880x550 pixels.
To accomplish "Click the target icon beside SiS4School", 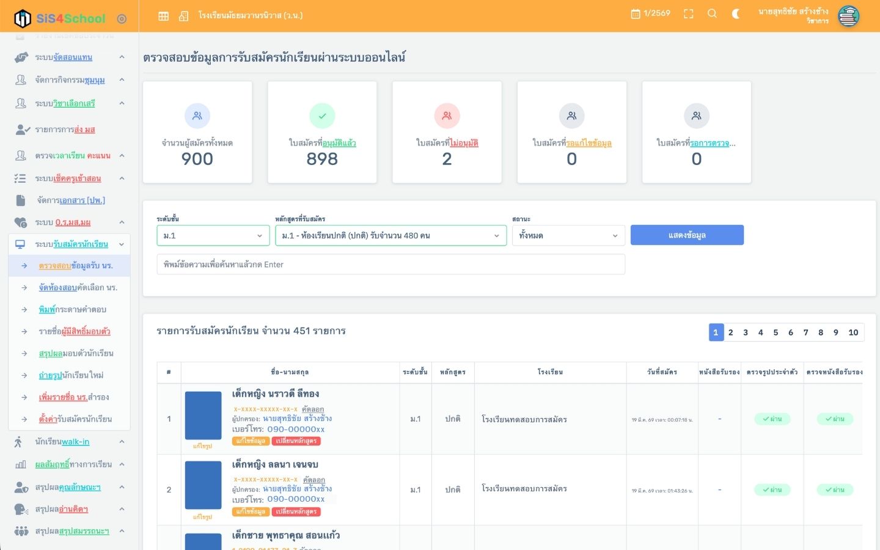I will [122, 19].
